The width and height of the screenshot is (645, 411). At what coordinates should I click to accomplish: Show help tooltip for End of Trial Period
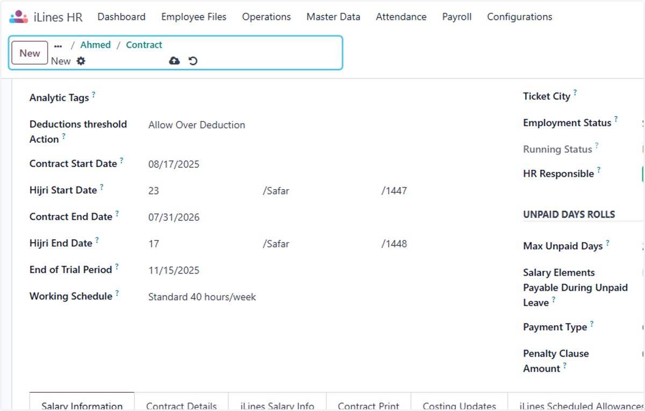click(117, 266)
